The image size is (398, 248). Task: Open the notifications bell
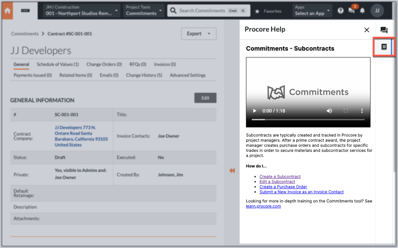(x=362, y=11)
